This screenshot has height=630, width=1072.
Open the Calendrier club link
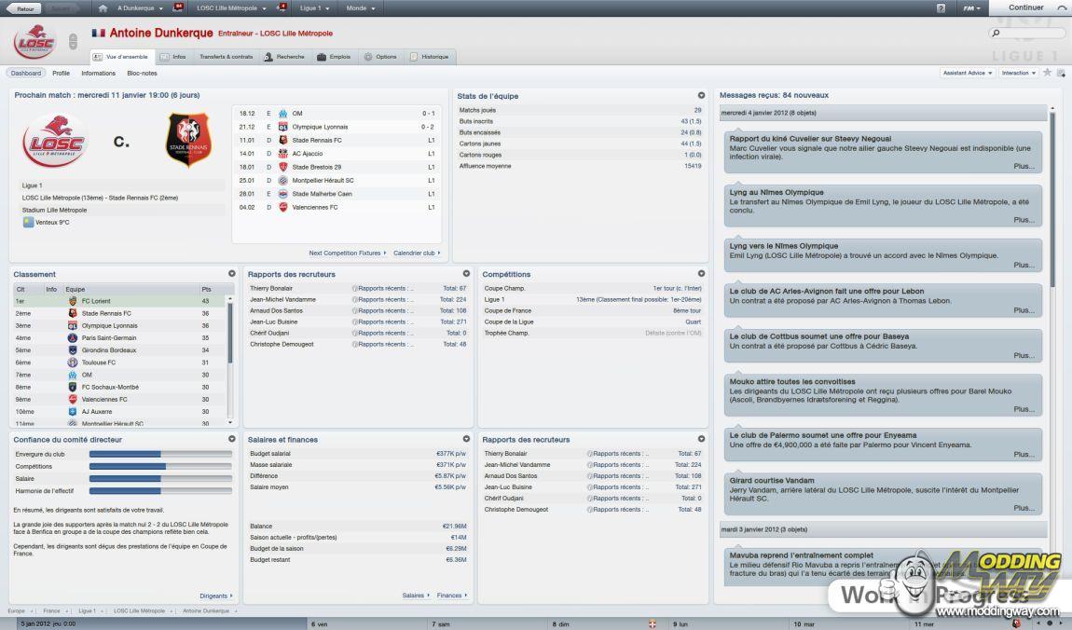point(417,253)
